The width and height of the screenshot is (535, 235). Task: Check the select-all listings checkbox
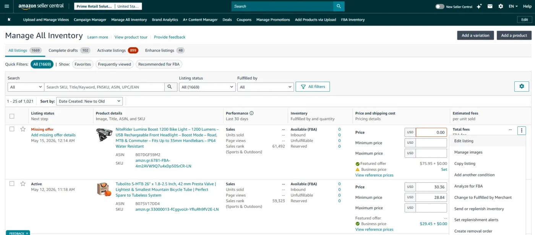pyautogui.click(x=12, y=116)
